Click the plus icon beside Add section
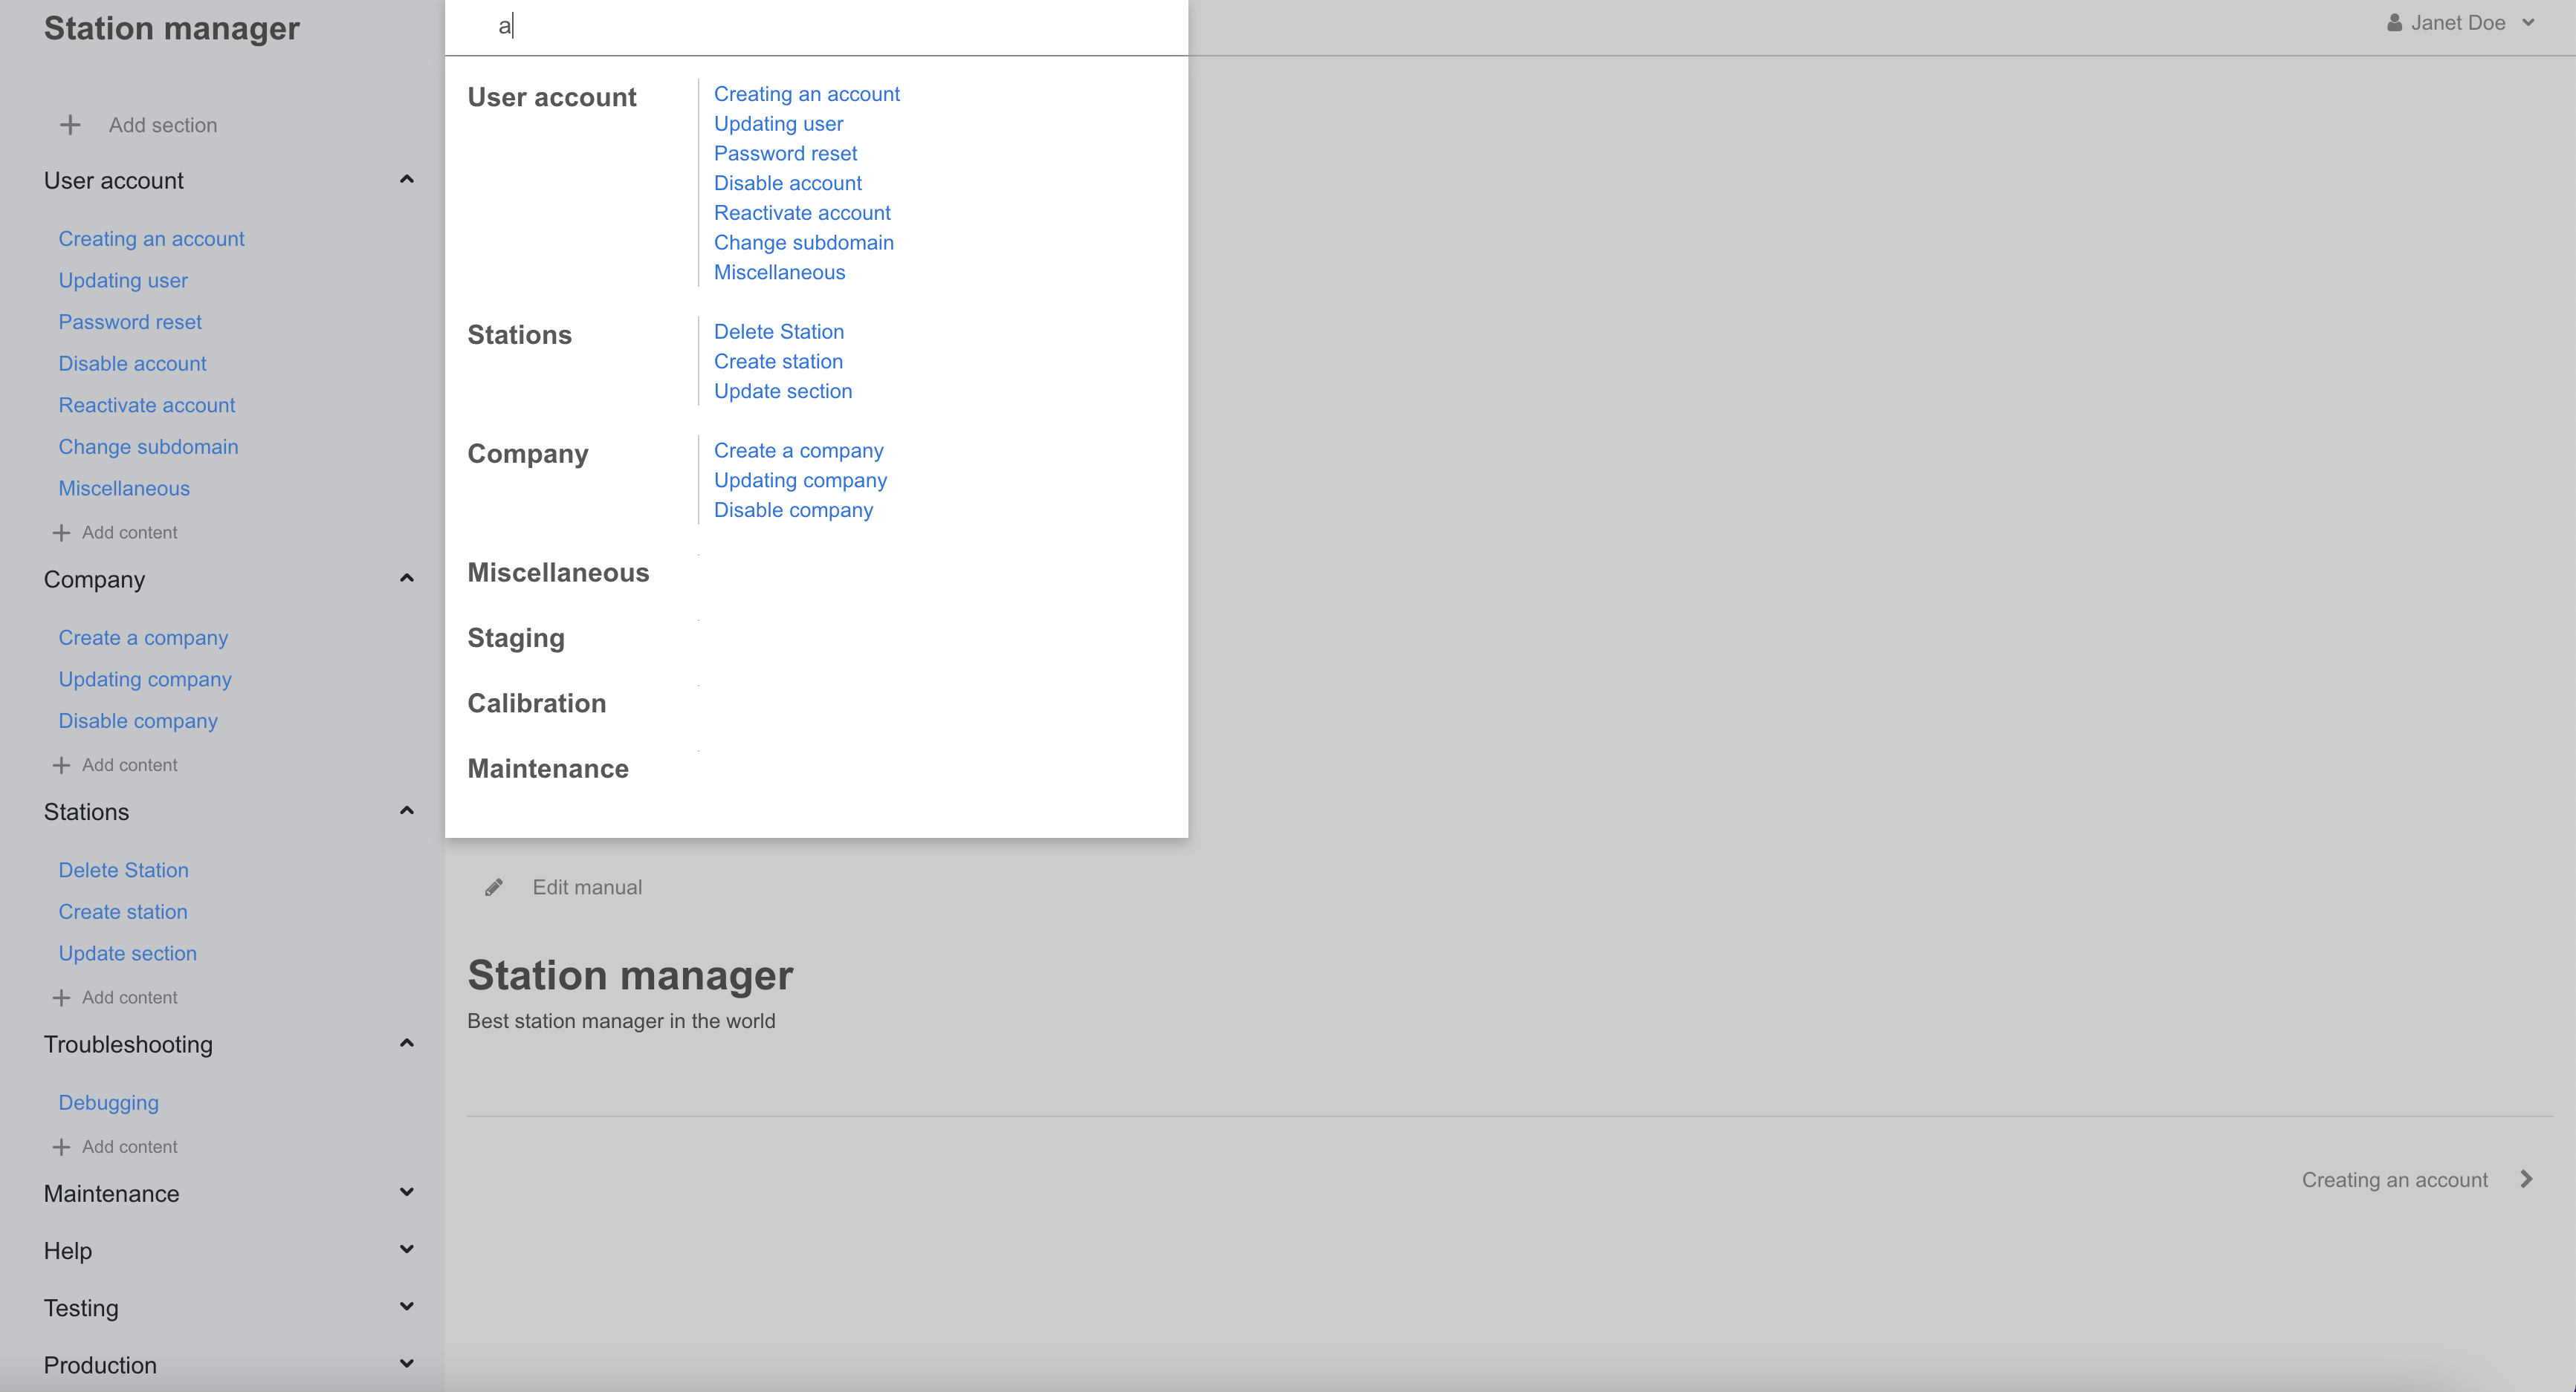Screen dimensions: 2576x1392 70,125
